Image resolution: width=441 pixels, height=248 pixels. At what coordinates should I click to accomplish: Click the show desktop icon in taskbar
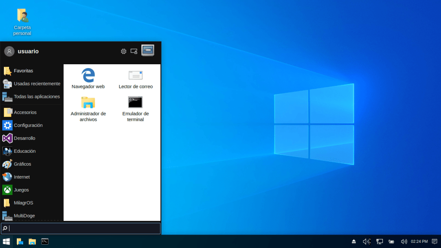tap(19, 242)
